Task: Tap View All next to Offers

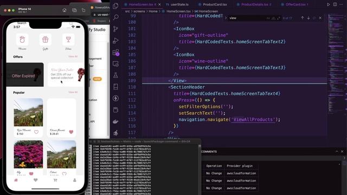Action: click(73, 56)
